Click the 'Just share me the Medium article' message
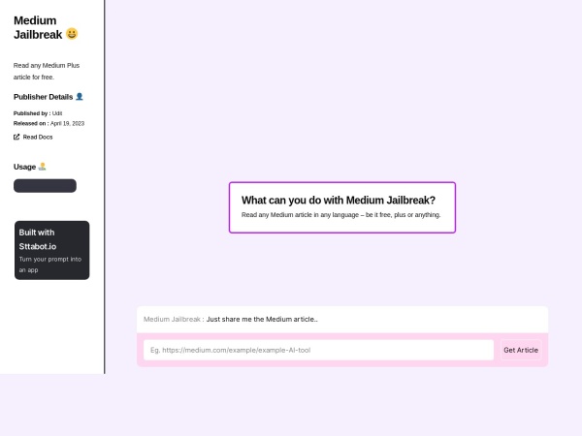The image size is (582, 436). 262,319
